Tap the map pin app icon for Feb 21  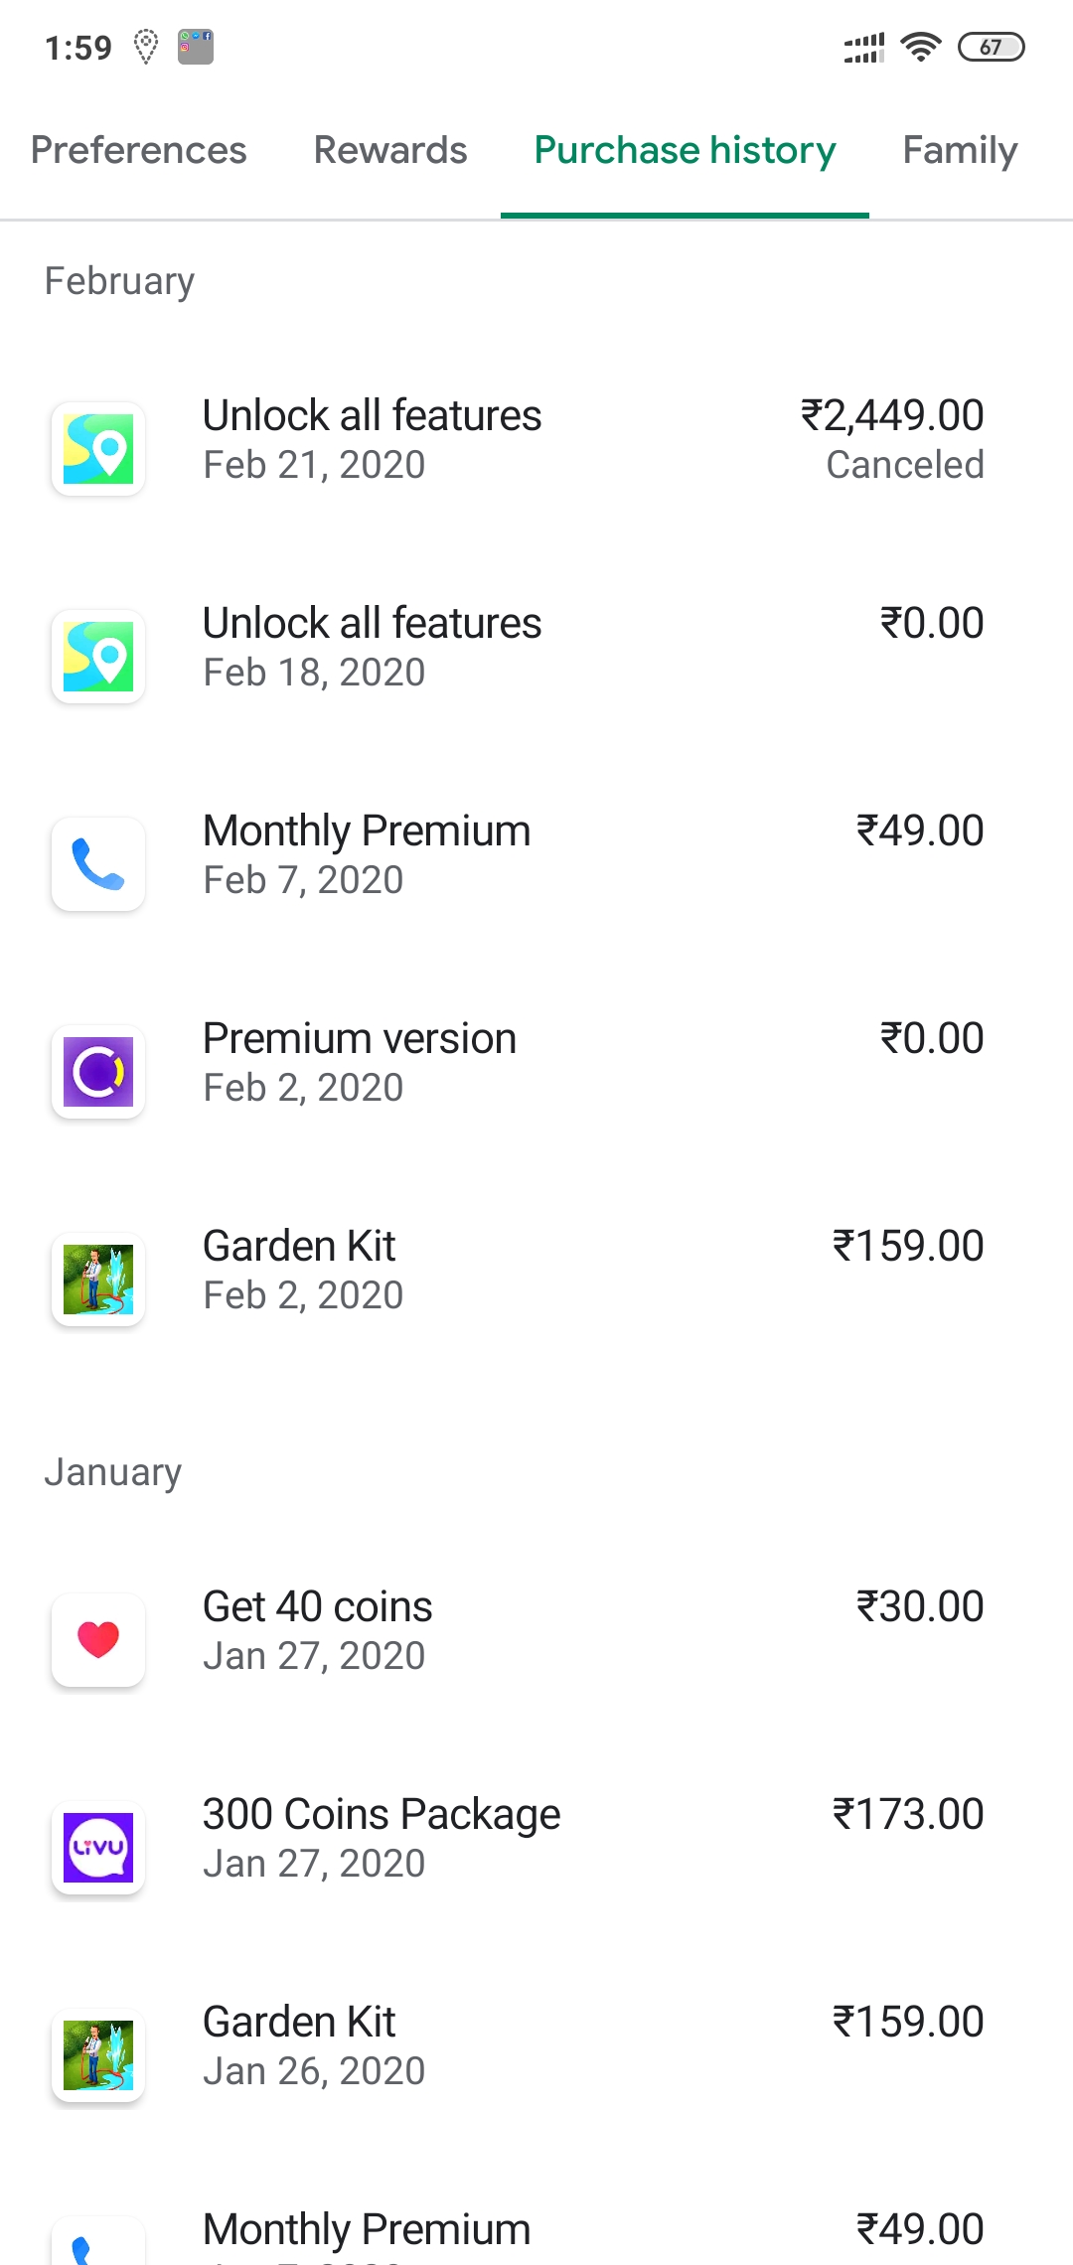(98, 449)
